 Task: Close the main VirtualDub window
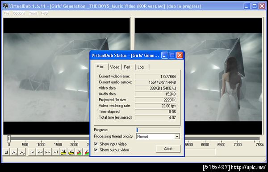tap(262, 6)
